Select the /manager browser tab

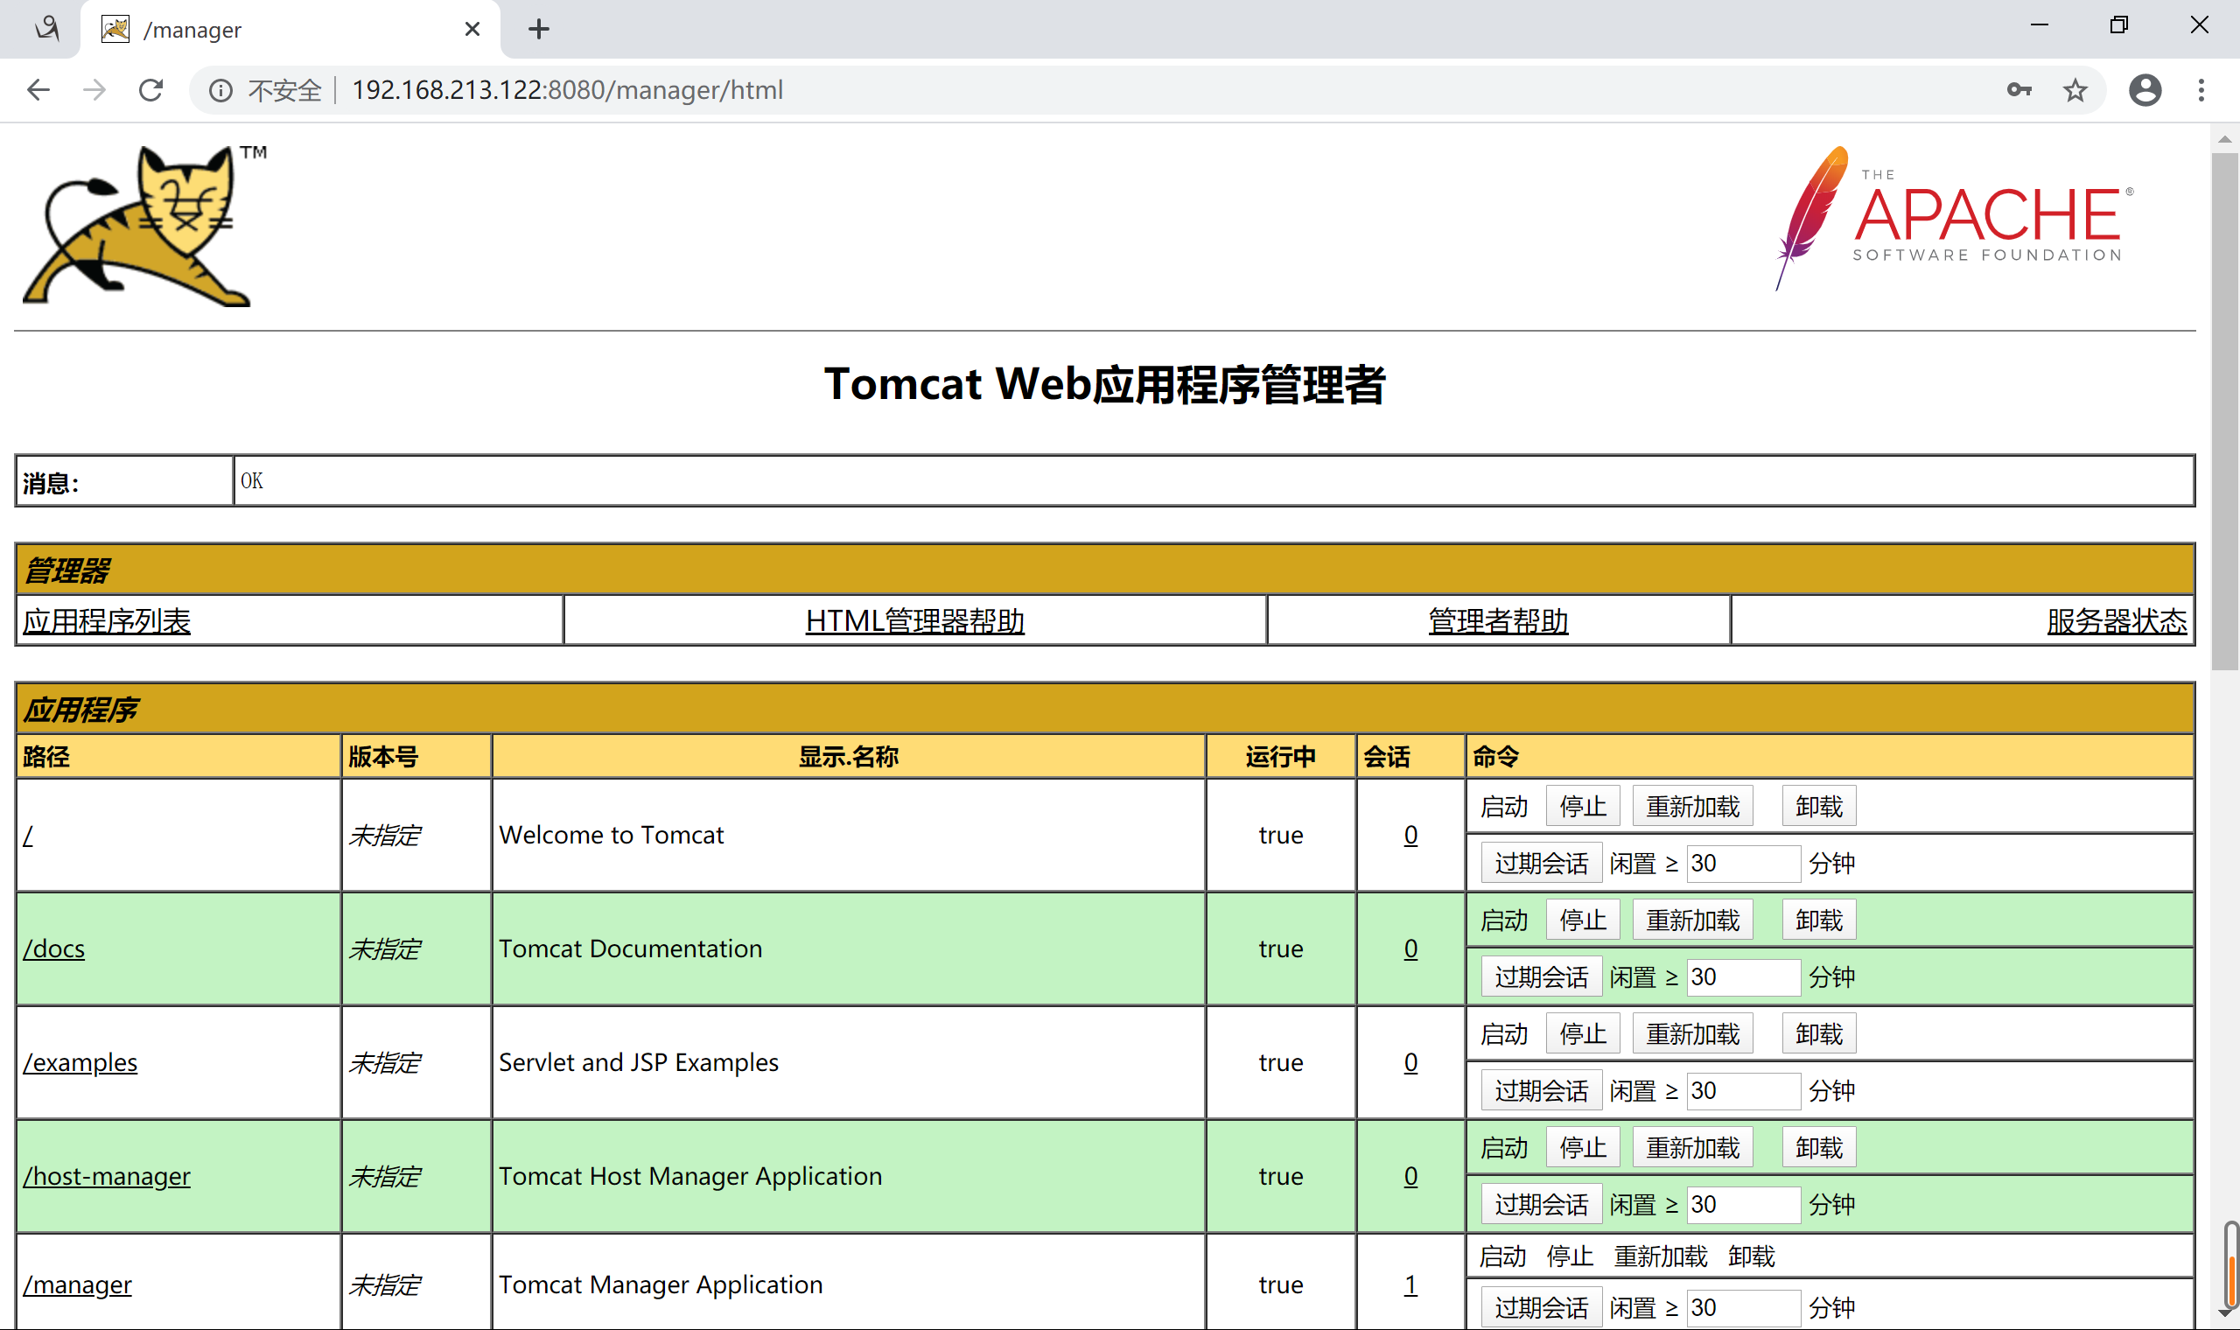(x=291, y=30)
